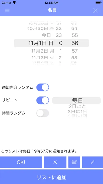Tap the 10月30日 金 date row

point(41,29)
